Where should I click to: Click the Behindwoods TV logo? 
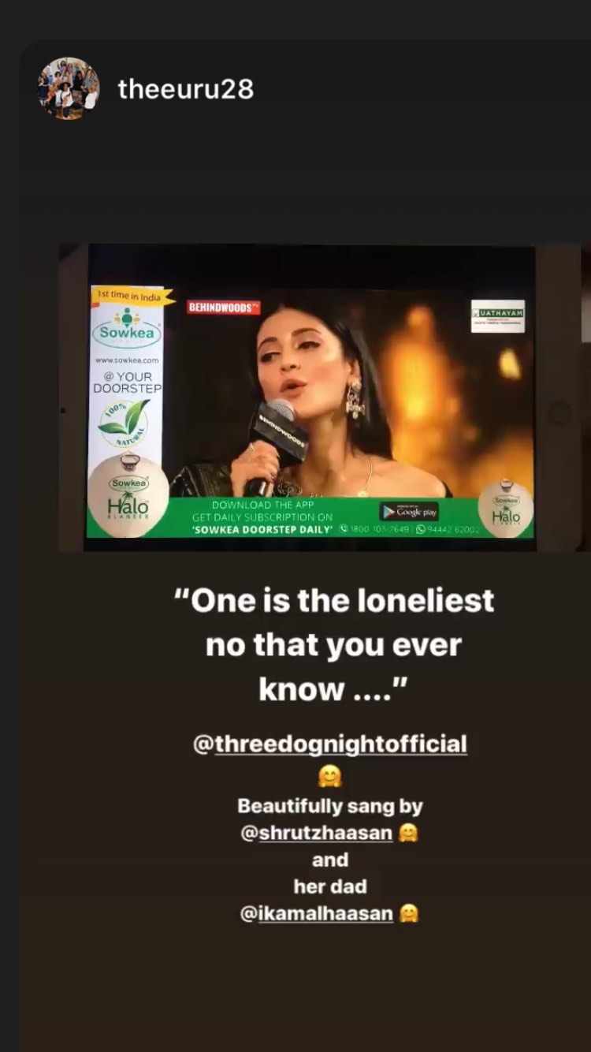tap(224, 306)
